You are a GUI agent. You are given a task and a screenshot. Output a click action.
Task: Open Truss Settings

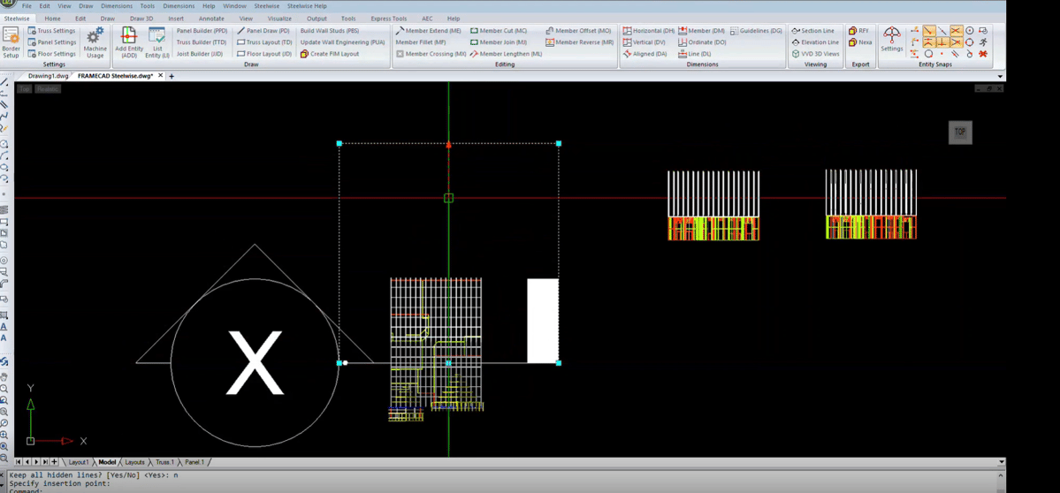point(51,30)
